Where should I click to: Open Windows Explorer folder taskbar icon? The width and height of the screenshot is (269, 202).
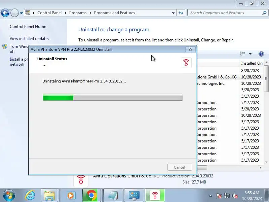49,196
